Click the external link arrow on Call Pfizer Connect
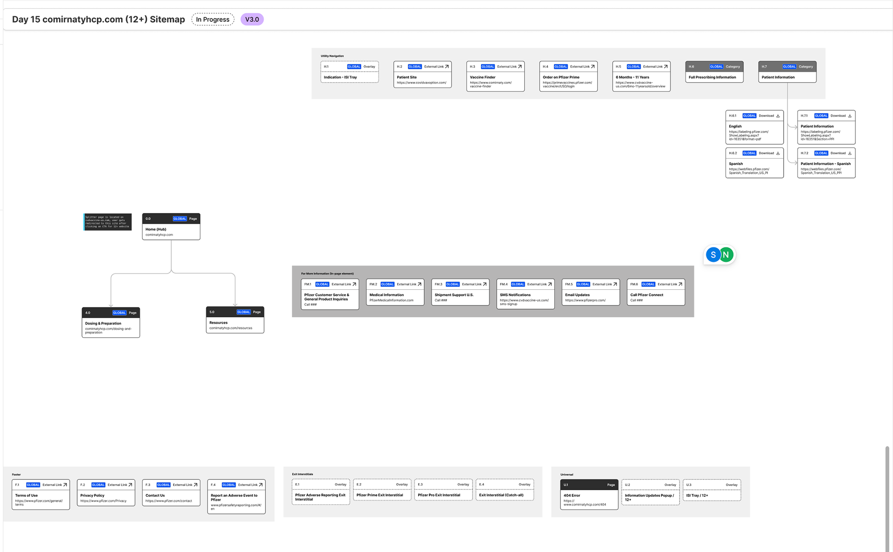893x552 pixels. (680, 284)
